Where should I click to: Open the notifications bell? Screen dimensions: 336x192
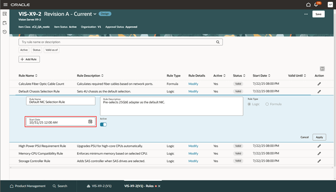tap(316, 5)
